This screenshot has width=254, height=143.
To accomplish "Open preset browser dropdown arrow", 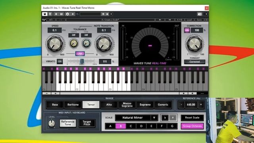I will click(111, 14).
